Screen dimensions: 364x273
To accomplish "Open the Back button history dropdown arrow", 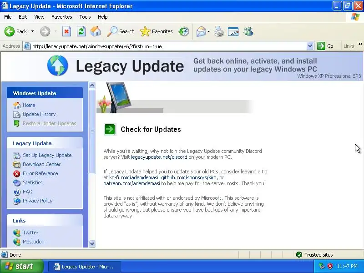I will [x=32, y=31].
